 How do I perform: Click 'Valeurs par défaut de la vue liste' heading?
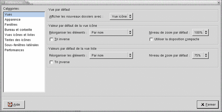point(72,48)
